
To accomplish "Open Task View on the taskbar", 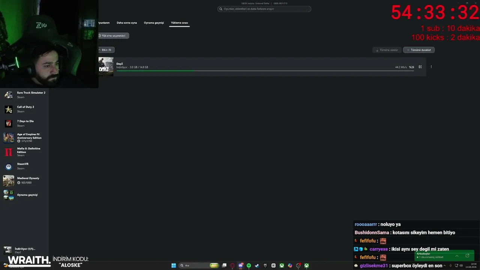I will click(224, 265).
